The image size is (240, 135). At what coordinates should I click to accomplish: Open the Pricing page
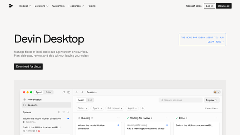91,6
